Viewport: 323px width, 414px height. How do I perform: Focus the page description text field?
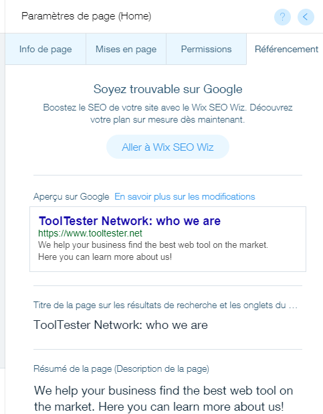(168, 398)
